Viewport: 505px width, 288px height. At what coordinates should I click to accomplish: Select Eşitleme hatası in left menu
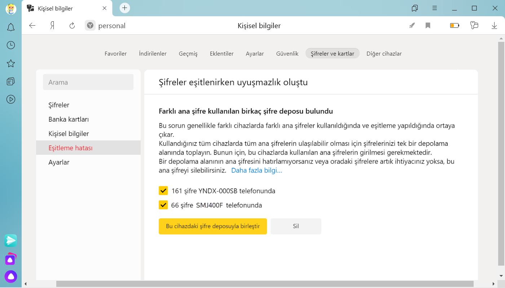[88, 148]
